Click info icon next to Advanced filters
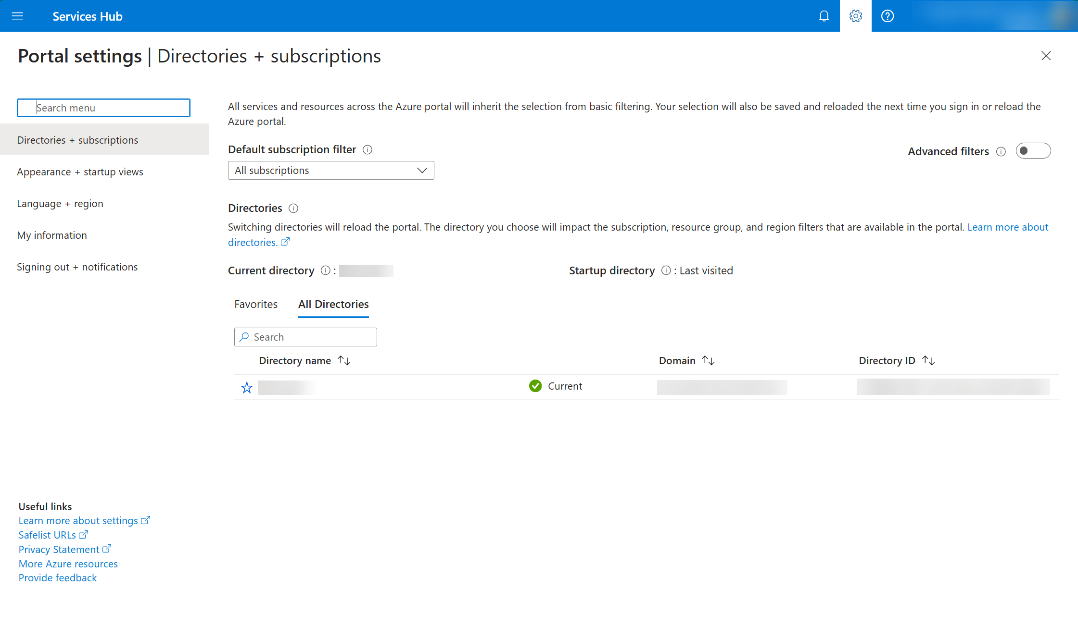1078x626 pixels. click(1001, 152)
